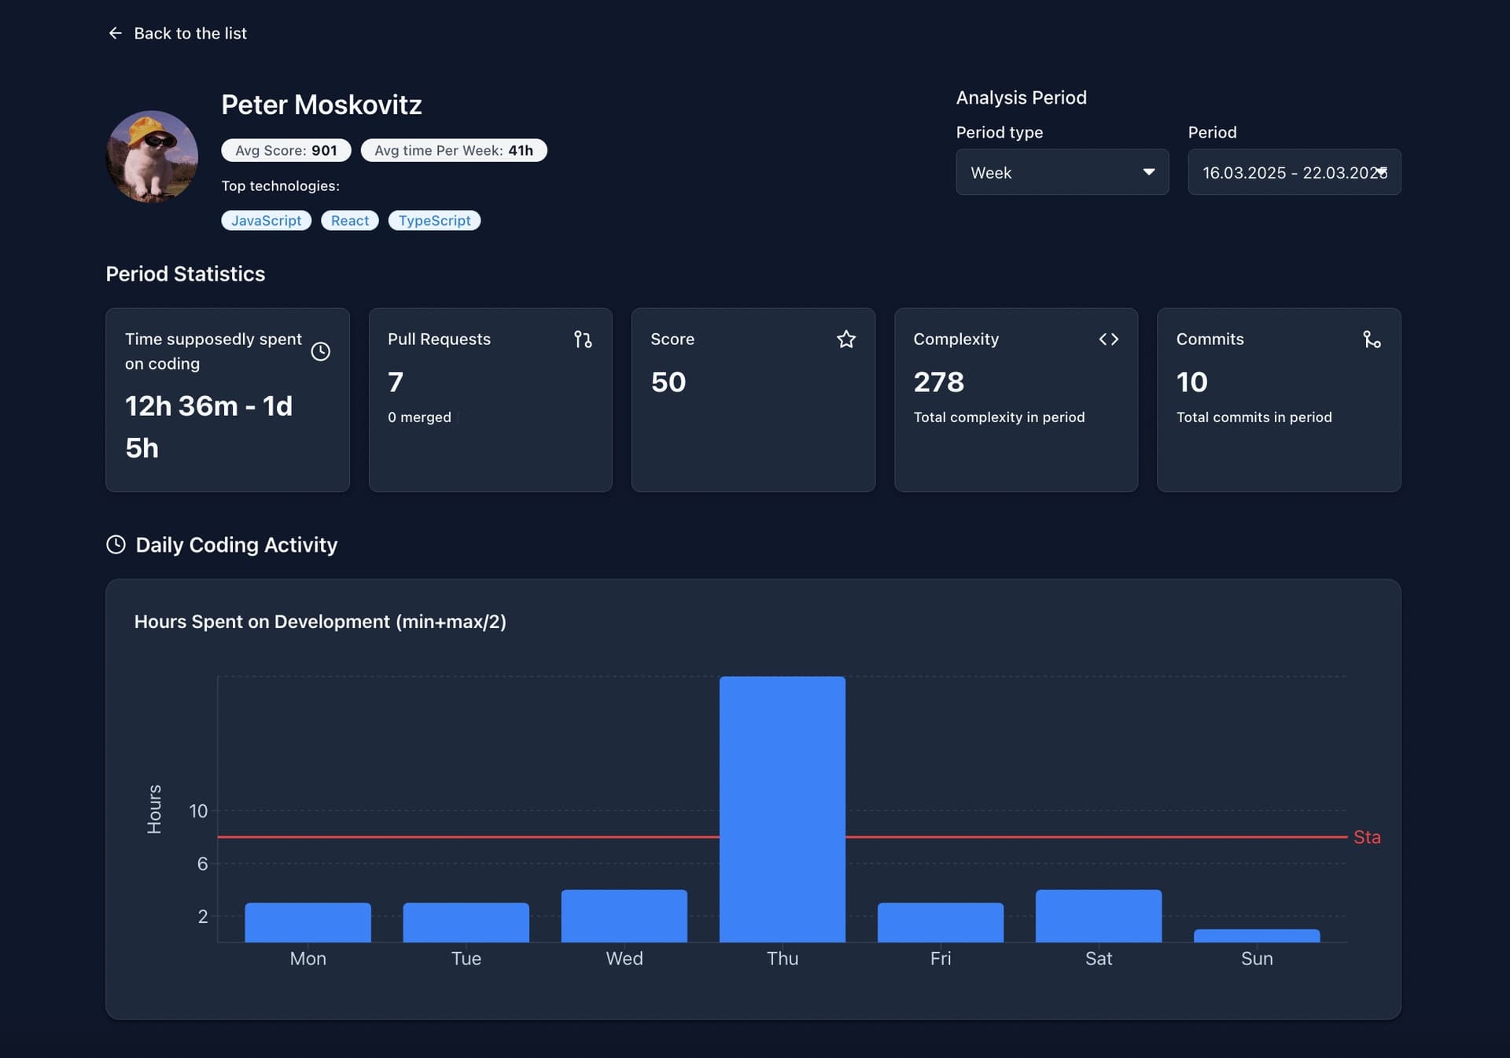
Task: Click Peter Moskovitz's avatar picture
Action: (152, 156)
